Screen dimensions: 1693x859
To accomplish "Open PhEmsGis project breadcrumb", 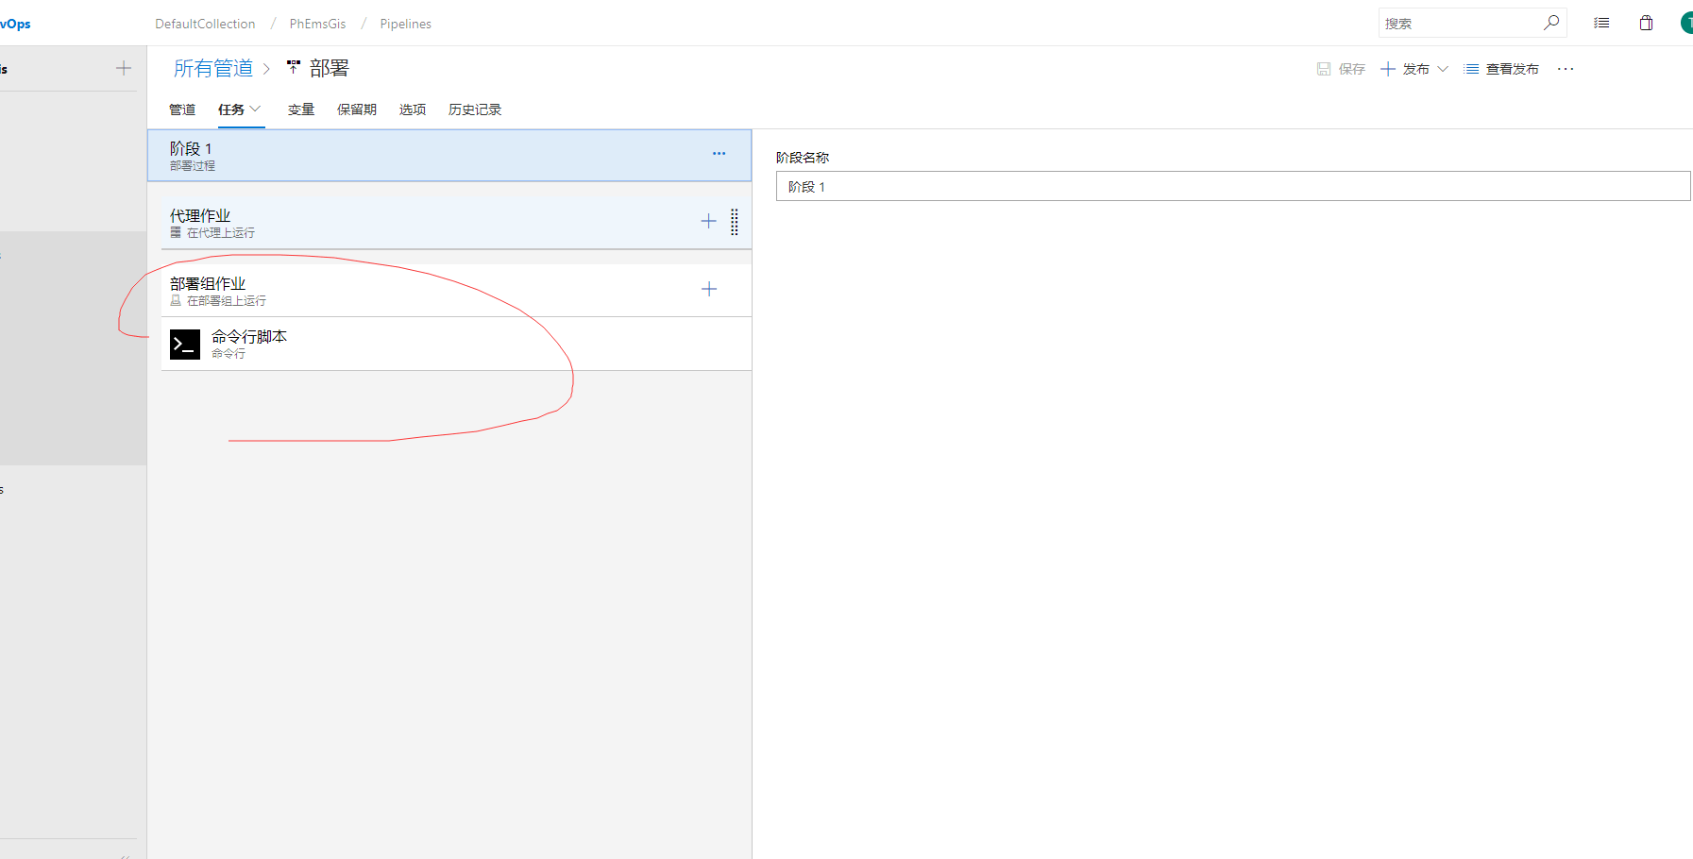I will pyautogui.click(x=317, y=24).
